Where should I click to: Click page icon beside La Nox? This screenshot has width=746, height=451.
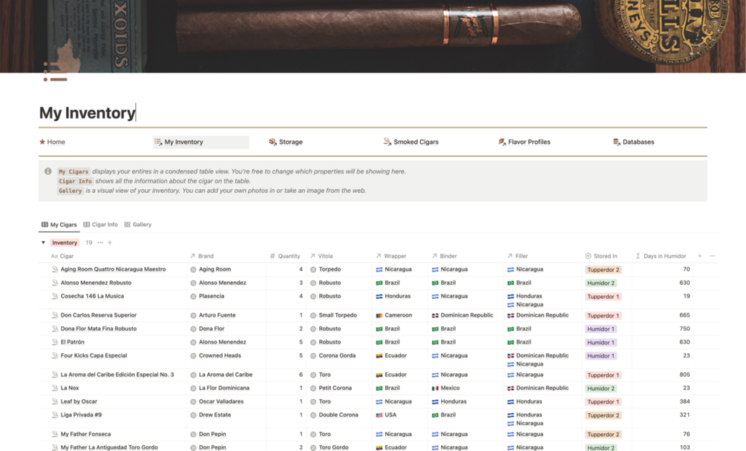click(x=55, y=388)
